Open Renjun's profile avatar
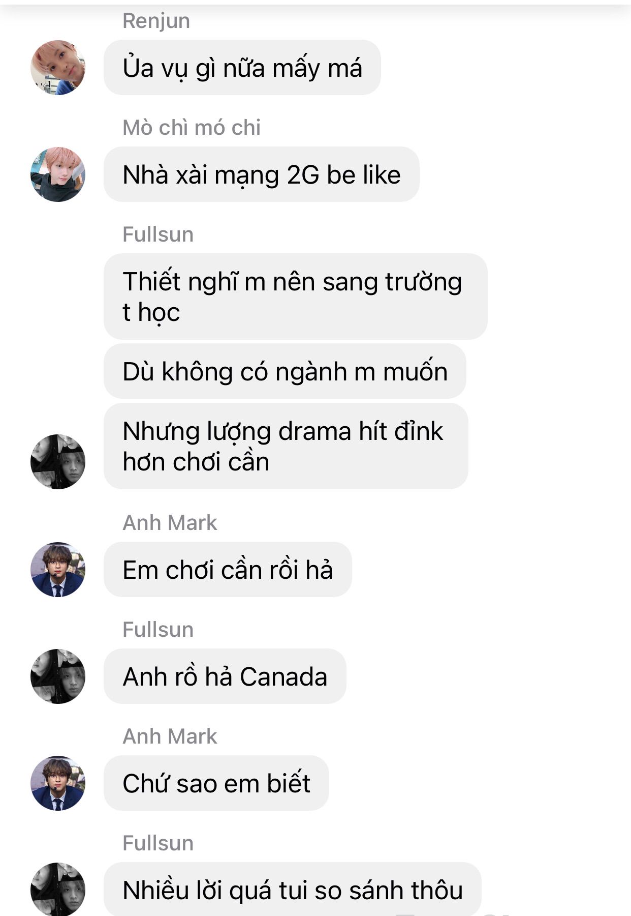Image resolution: width=631 pixels, height=916 pixels. (x=58, y=68)
